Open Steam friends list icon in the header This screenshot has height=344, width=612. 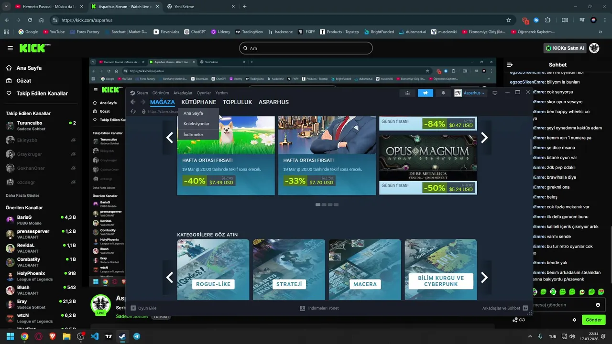pyautogui.click(x=407, y=93)
